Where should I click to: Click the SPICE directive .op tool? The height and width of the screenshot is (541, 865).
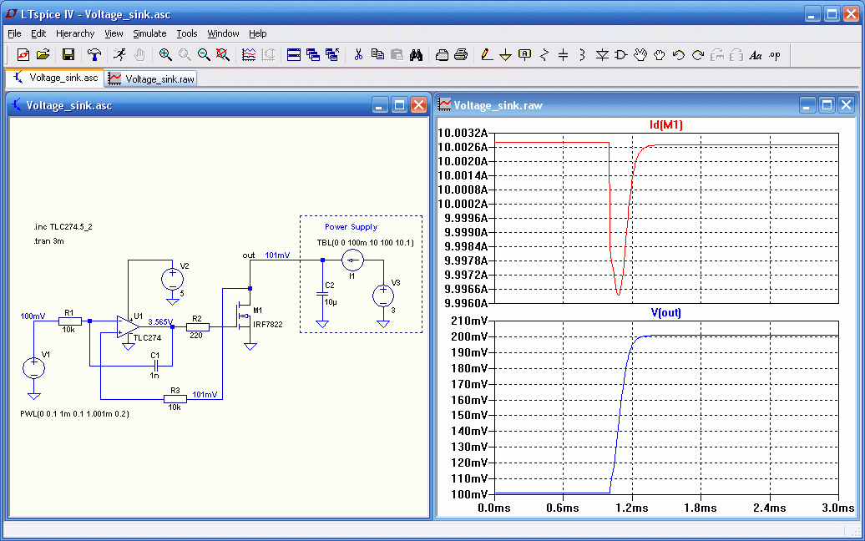coord(774,55)
